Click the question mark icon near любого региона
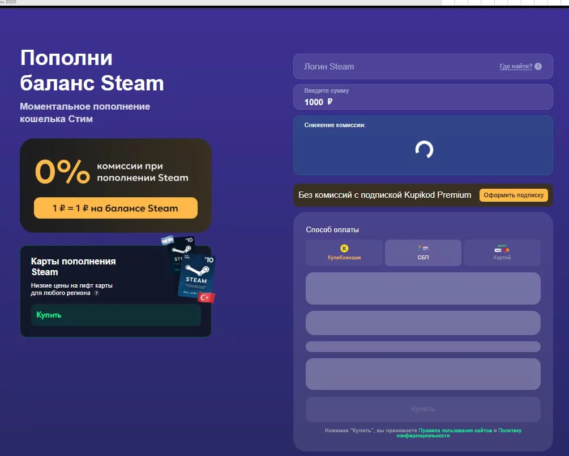This screenshot has width=569, height=456. 96,293
